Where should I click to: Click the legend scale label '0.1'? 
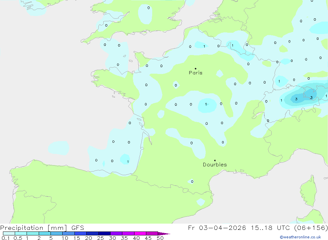coord(6,238)
